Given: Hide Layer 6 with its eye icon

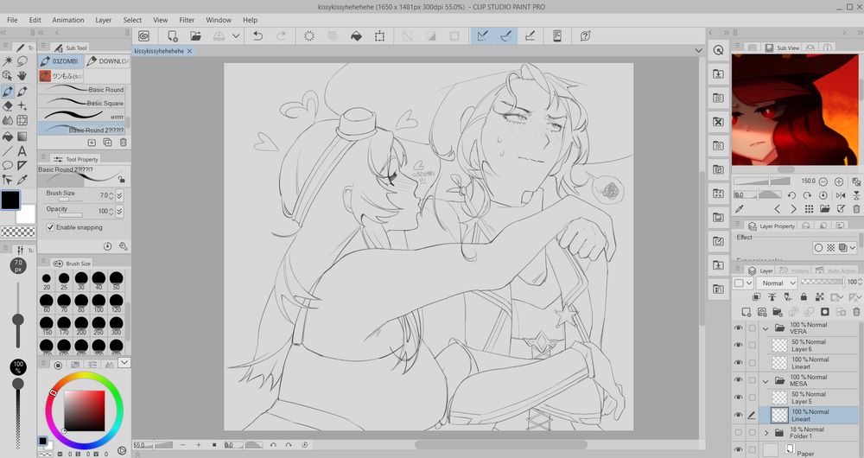Looking at the screenshot, I should coord(739,345).
